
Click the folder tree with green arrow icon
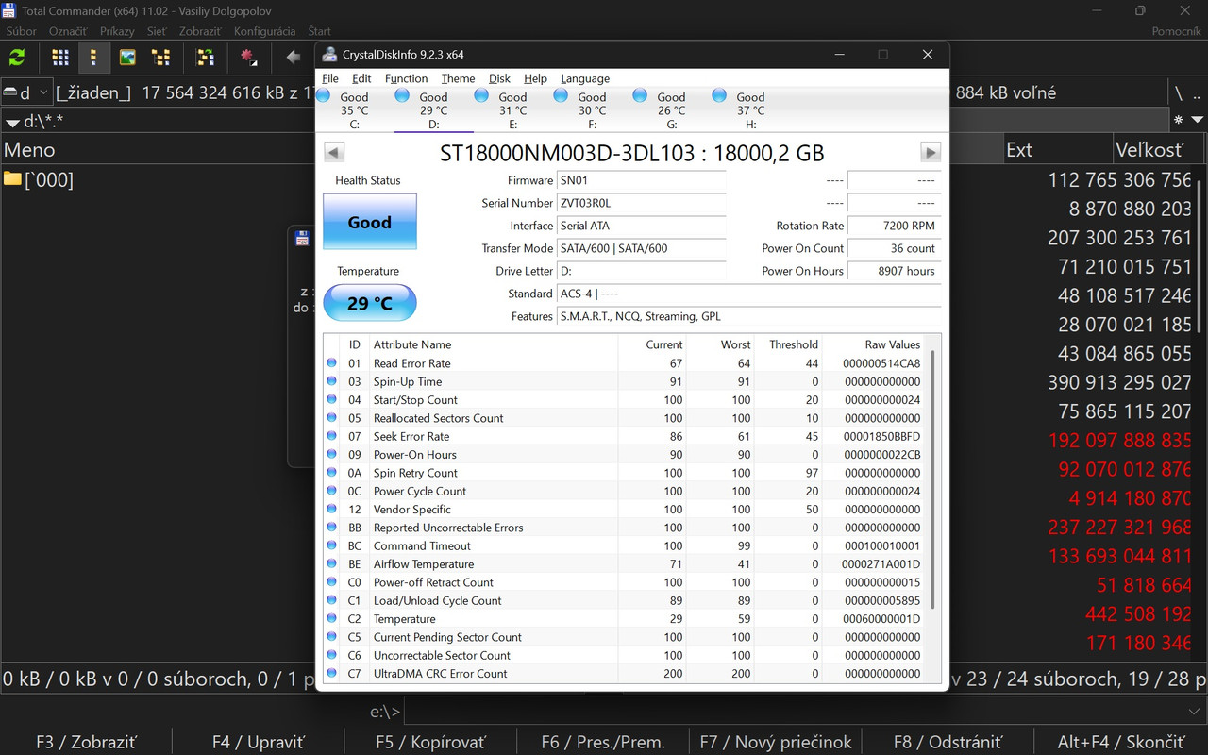coord(204,58)
